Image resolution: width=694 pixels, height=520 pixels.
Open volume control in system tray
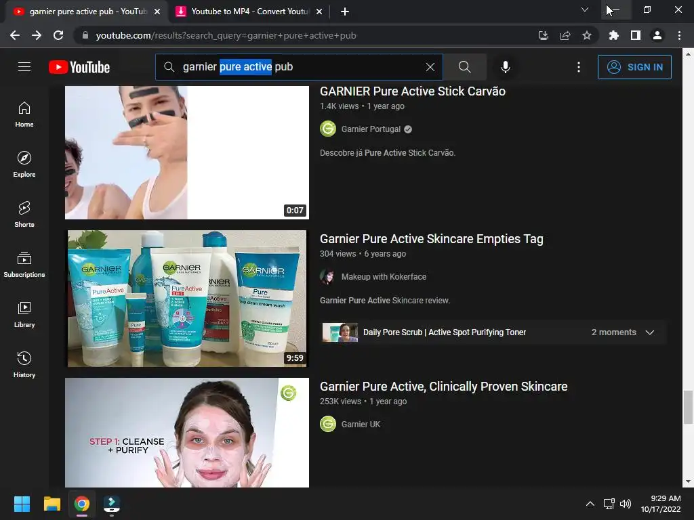tap(626, 504)
